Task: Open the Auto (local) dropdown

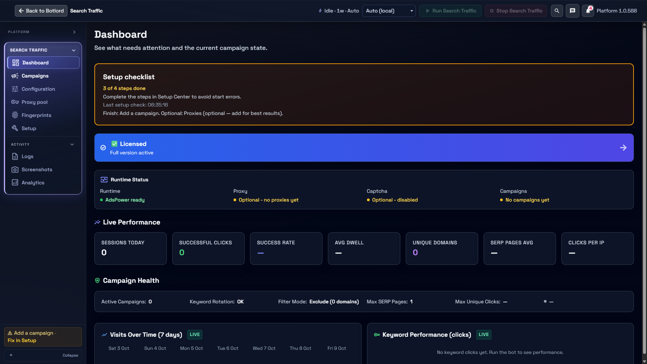Action: pyautogui.click(x=389, y=11)
